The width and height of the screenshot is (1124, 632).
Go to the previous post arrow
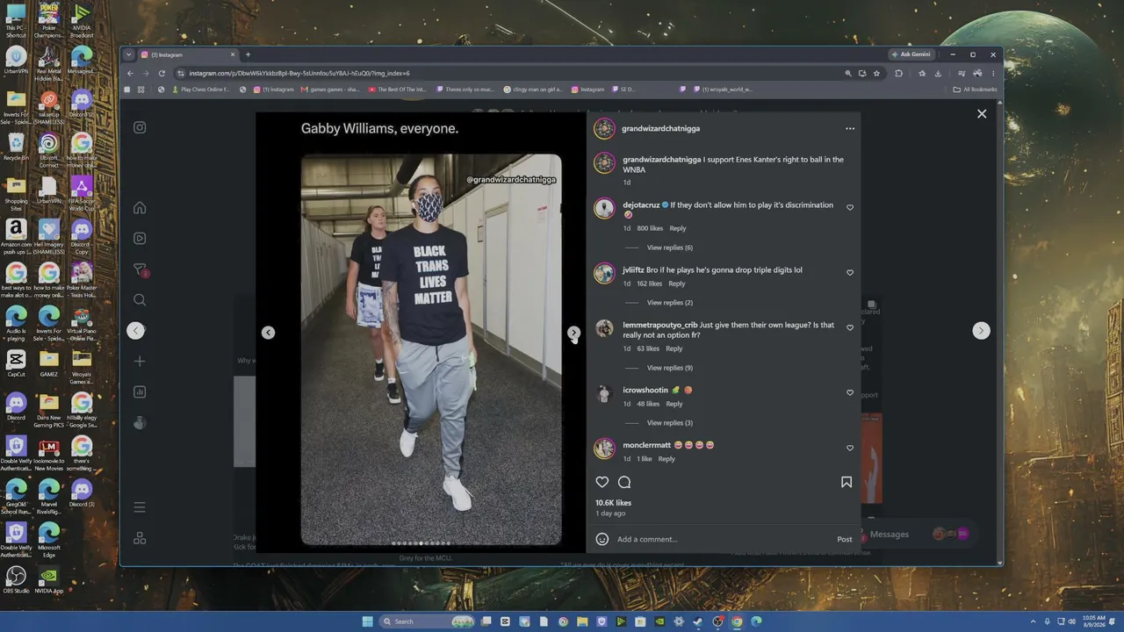point(135,330)
